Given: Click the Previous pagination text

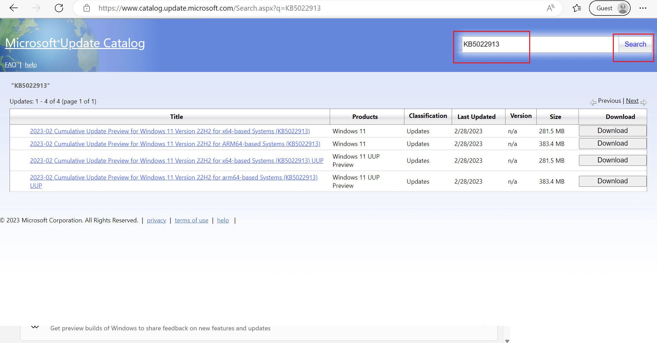Looking at the screenshot, I should click(609, 101).
